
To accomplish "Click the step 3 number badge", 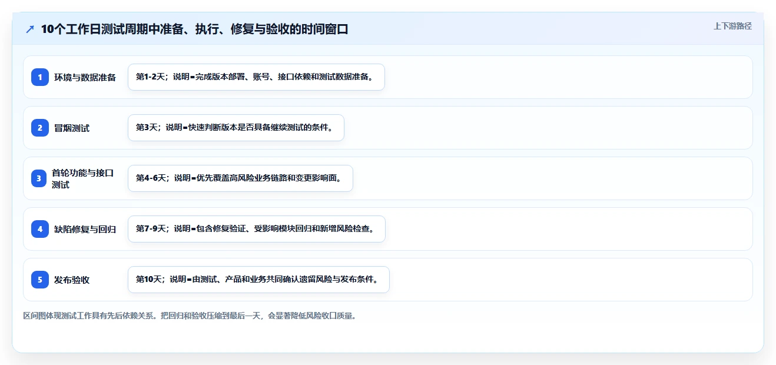I will coord(40,178).
